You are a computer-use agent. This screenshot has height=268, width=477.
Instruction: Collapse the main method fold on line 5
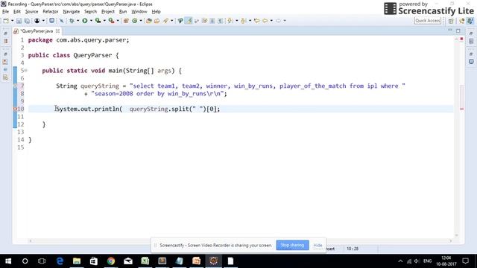point(26,71)
